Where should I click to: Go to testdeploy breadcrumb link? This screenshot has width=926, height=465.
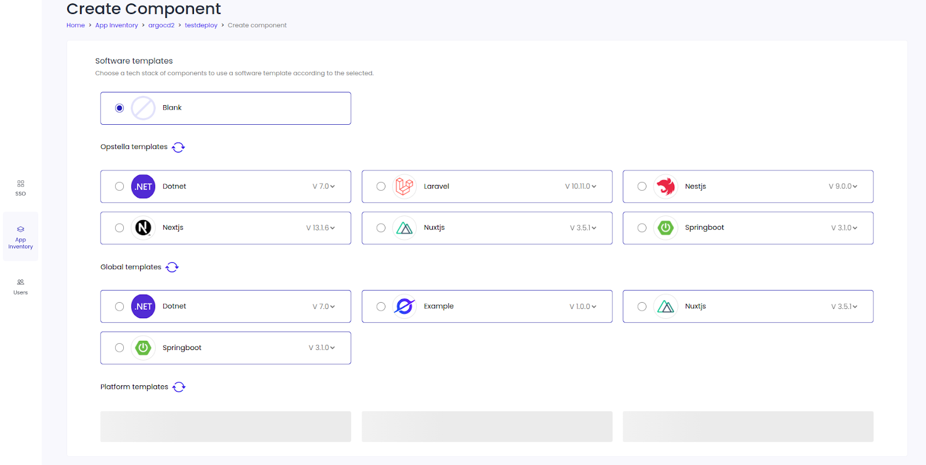[x=201, y=25]
